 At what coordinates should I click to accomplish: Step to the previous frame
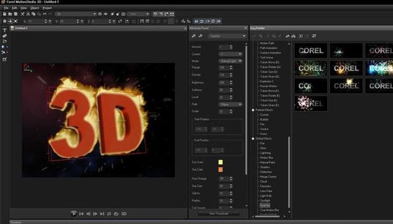click(x=88, y=214)
